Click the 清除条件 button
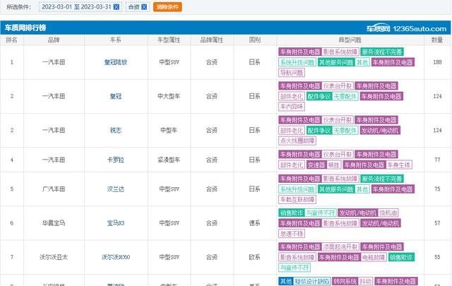The height and width of the screenshot is (286, 452). pyautogui.click(x=167, y=7)
